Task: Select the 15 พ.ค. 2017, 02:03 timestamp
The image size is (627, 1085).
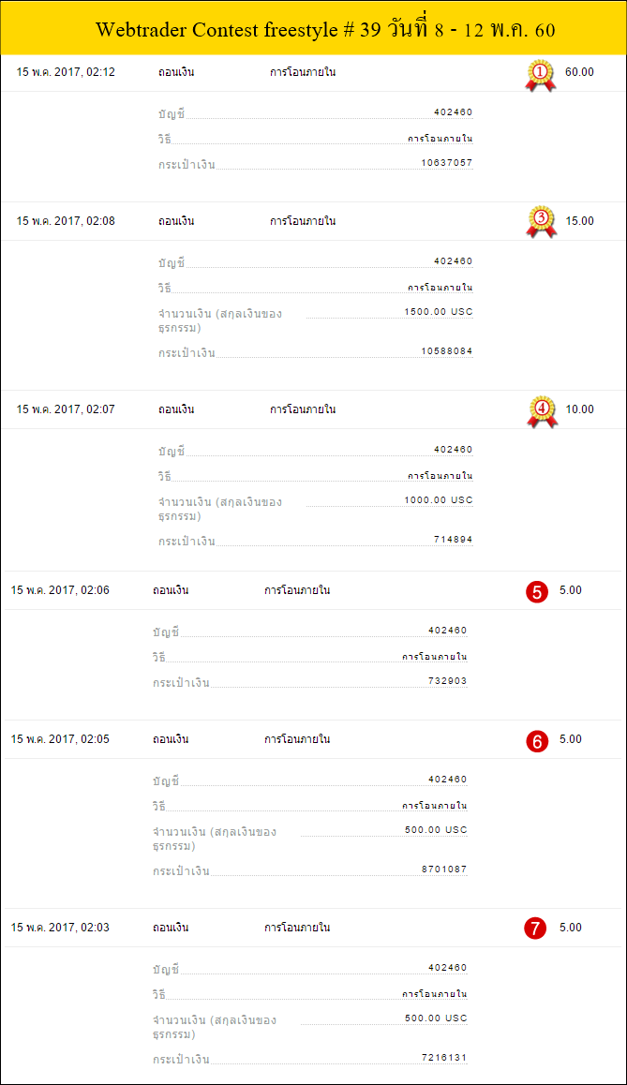Action: pos(60,928)
